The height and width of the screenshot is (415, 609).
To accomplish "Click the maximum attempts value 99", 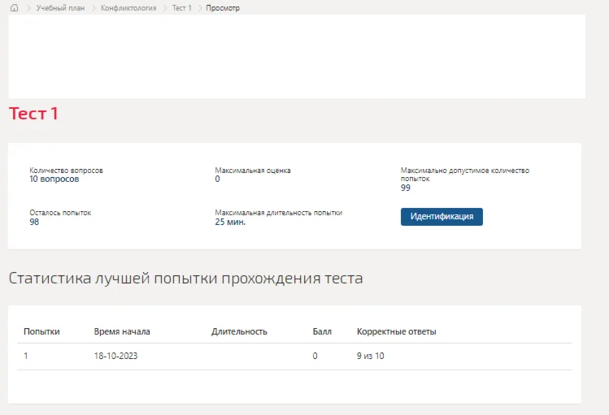I will pyautogui.click(x=406, y=188).
